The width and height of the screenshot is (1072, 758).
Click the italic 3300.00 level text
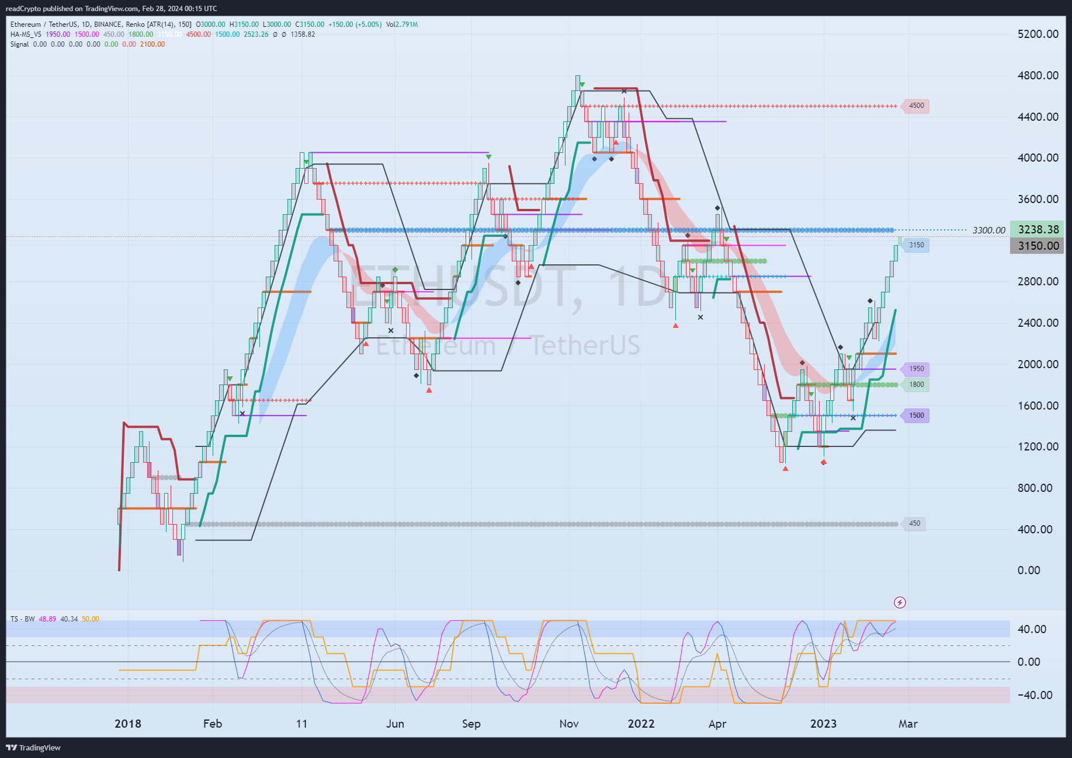point(989,230)
